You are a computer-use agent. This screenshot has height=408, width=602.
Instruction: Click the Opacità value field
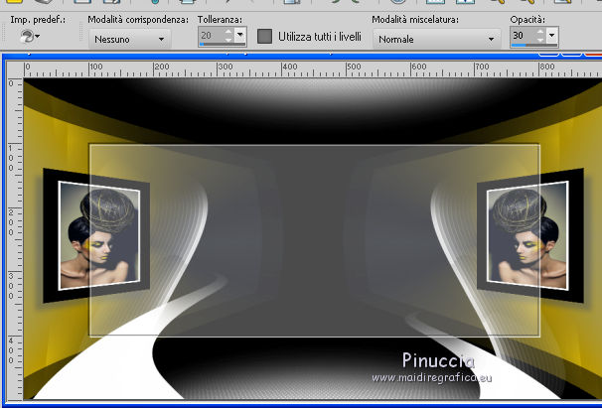[524, 36]
